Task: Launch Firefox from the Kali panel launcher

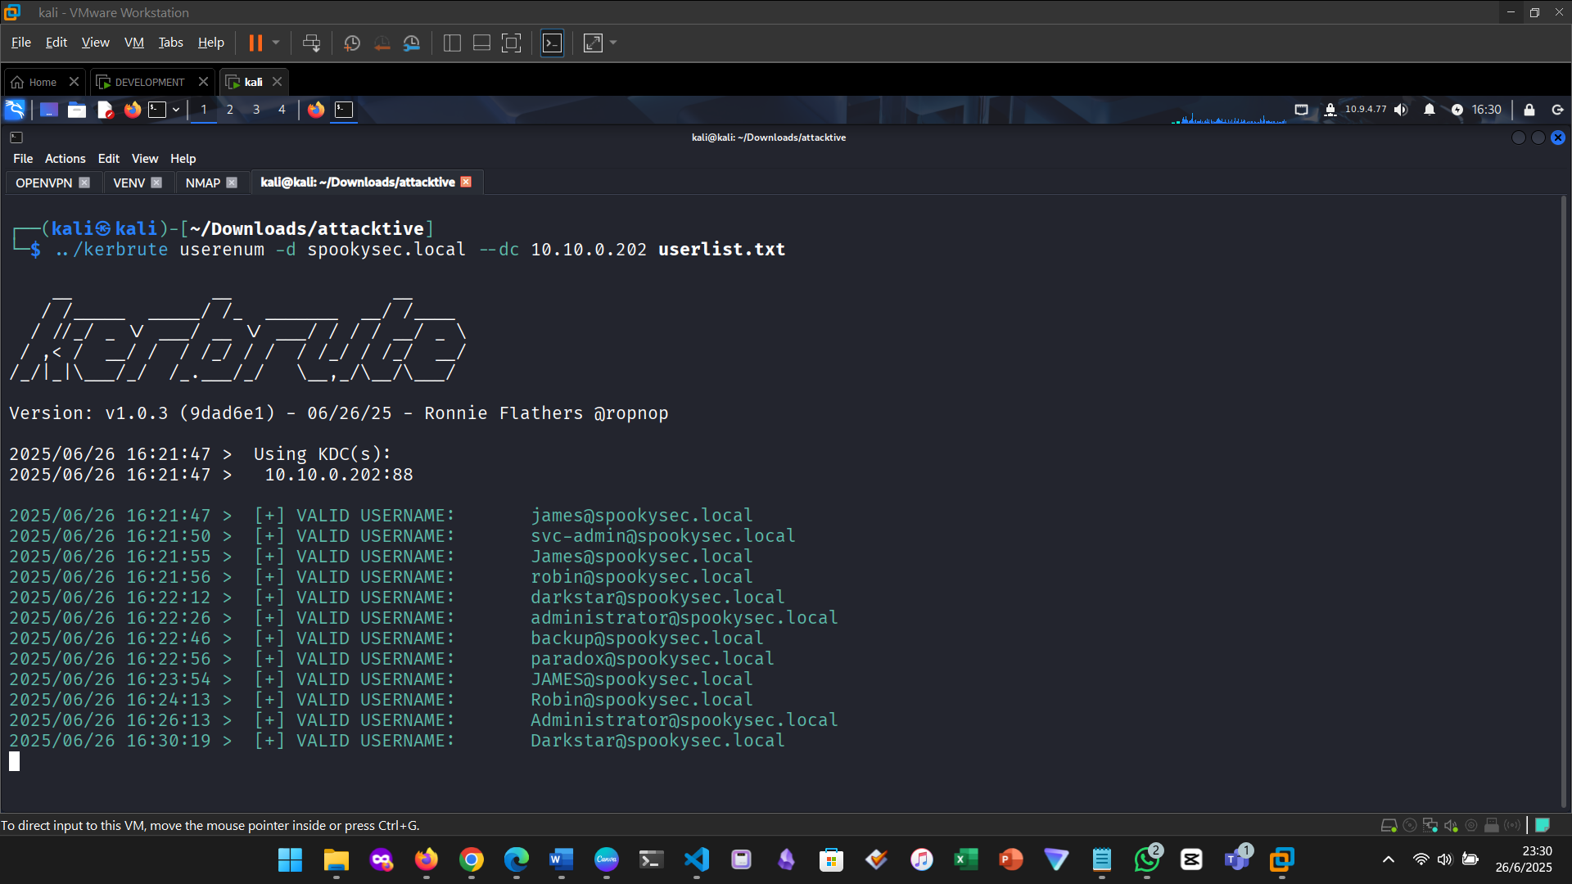Action: 132,110
